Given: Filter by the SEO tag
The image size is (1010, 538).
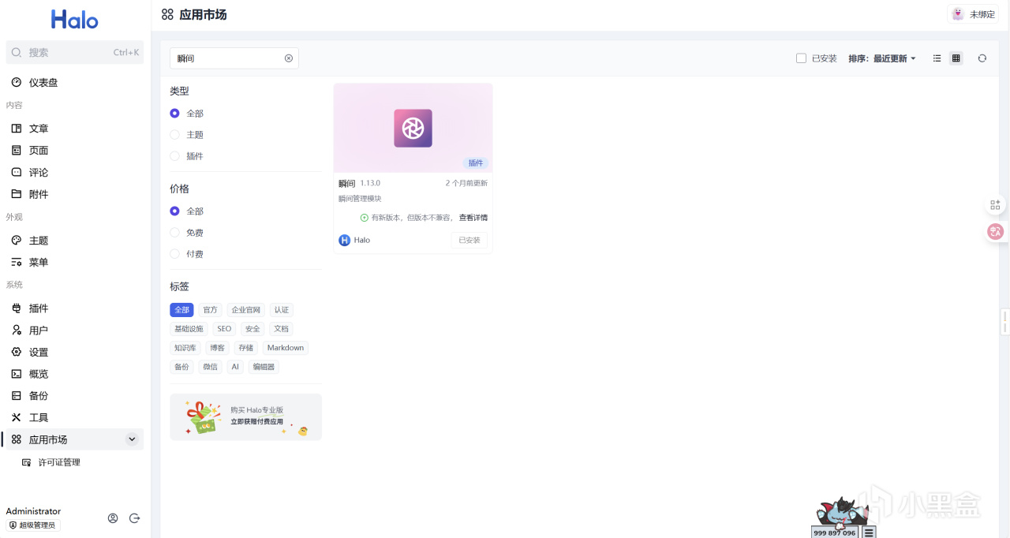Looking at the screenshot, I should tap(225, 329).
